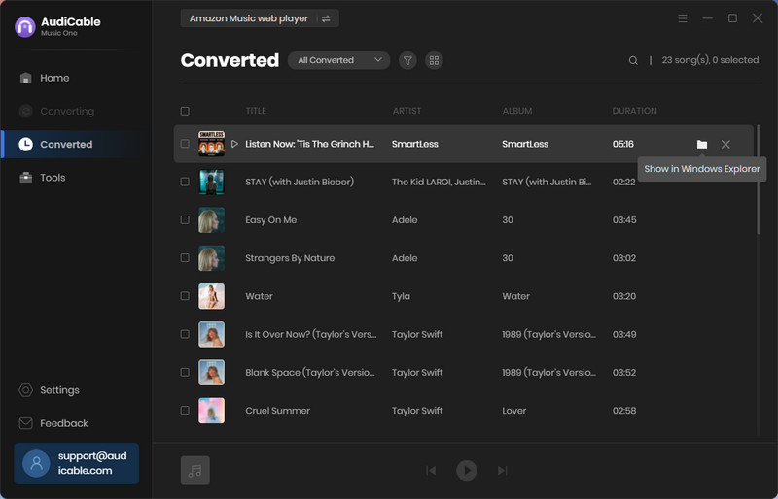Click the Water album cover thumbnail
The width and height of the screenshot is (778, 499).
pos(211,296)
